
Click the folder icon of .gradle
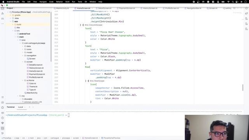[13, 15]
